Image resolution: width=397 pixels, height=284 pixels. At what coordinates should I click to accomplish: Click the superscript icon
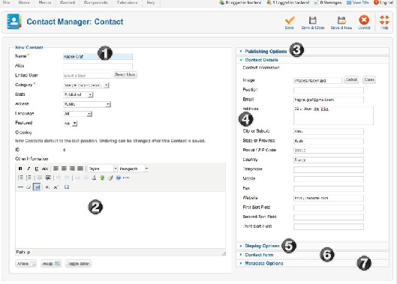56,187
